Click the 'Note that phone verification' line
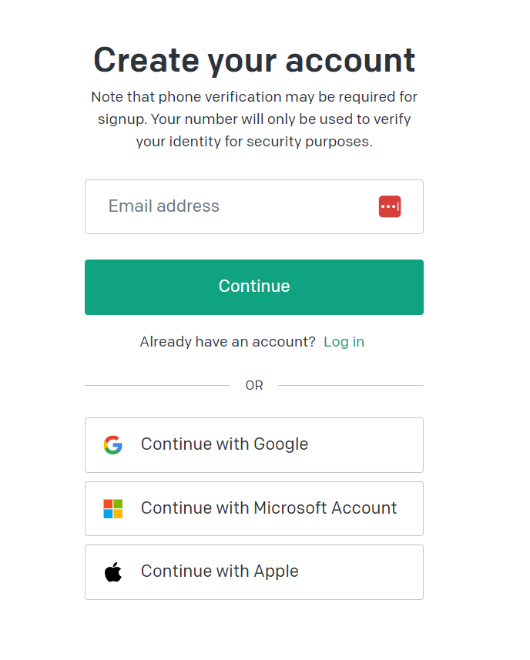This screenshot has height=660, width=530. point(254,97)
